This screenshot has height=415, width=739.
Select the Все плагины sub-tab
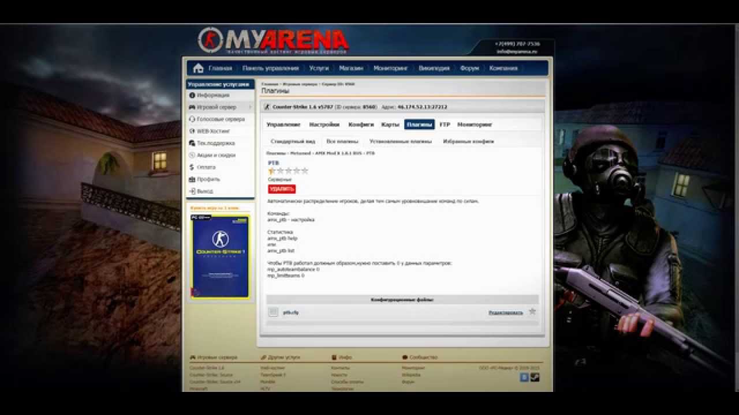[342, 141]
